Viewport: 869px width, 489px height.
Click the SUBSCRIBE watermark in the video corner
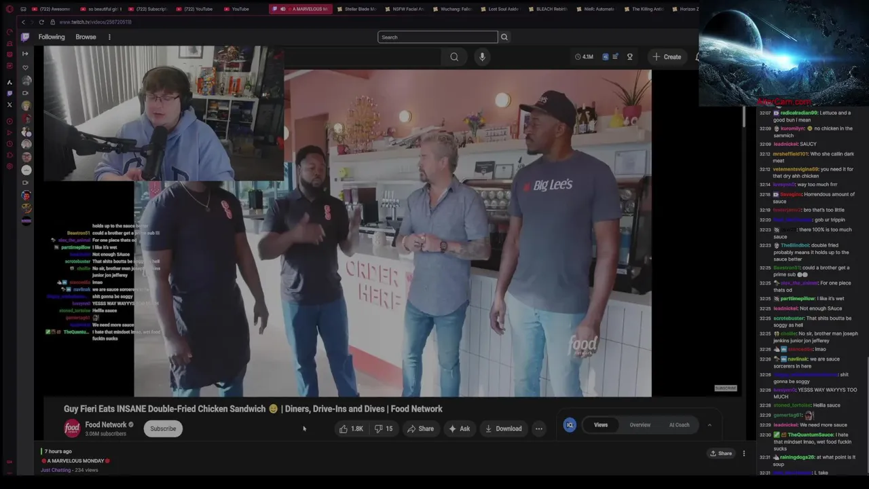coord(725,388)
